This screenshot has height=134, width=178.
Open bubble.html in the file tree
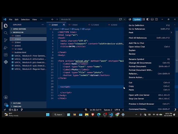(x=28, y=52)
